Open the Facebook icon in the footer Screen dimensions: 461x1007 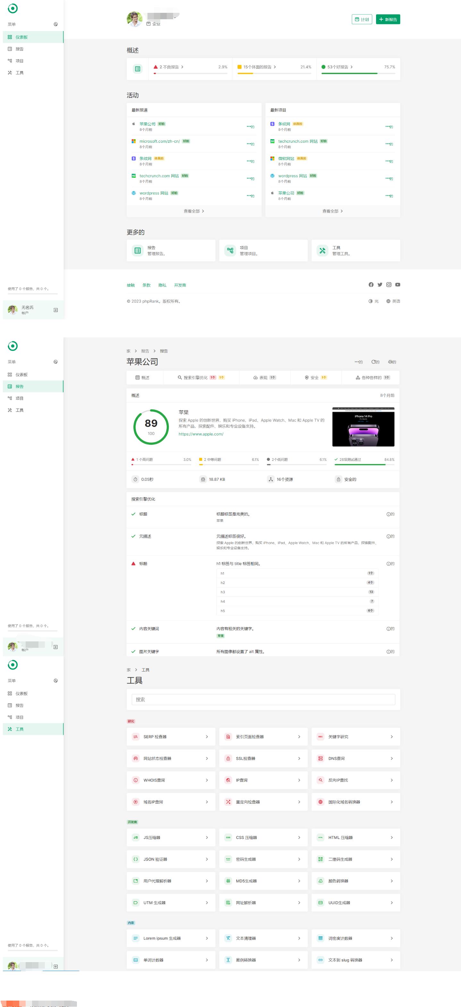tap(371, 284)
